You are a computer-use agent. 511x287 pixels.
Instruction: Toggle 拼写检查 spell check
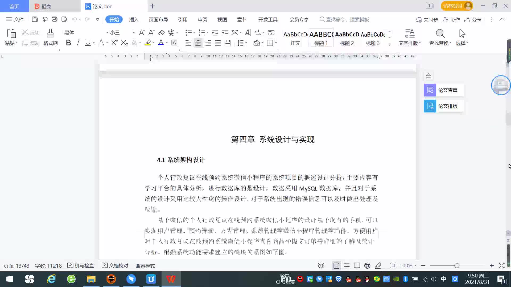[81, 265]
